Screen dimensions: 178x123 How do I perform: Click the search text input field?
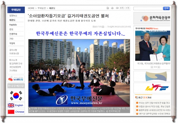coord(148,8)
